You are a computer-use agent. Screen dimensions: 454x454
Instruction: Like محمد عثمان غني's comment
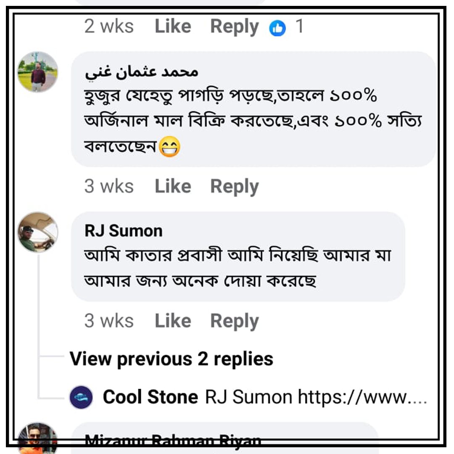pos(174,185)
